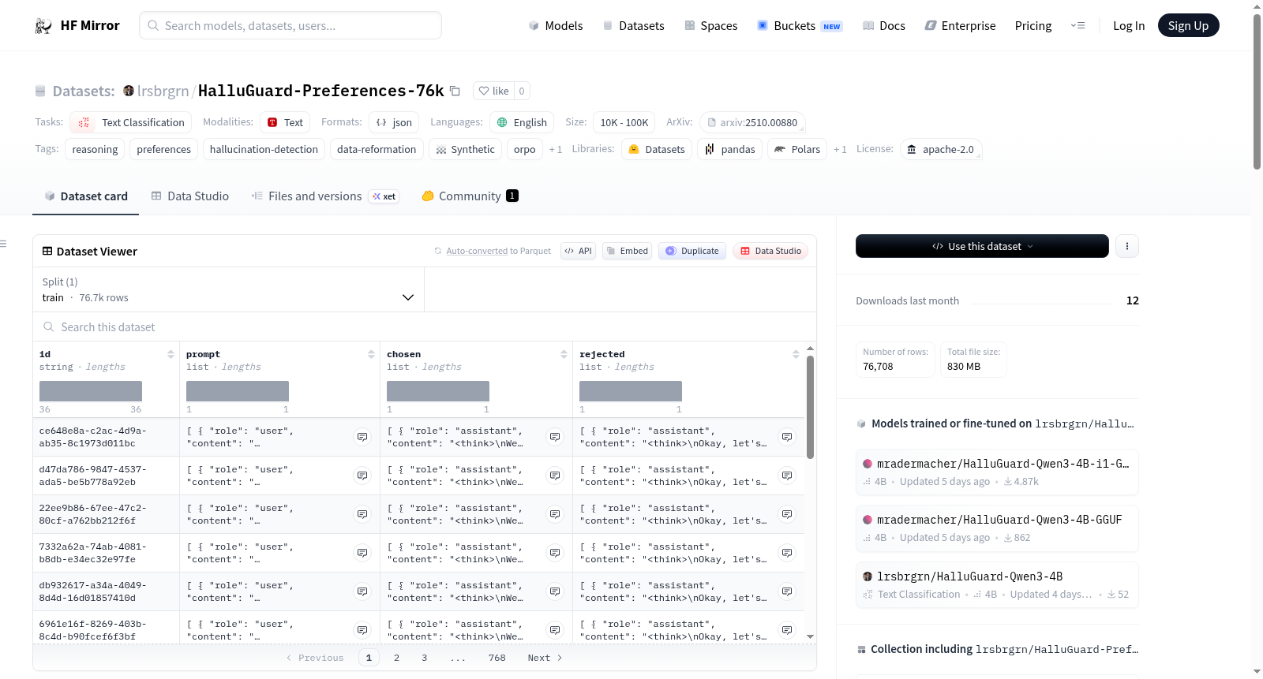Expand rejected cell for row d47da786
Screen dimensions: 1263x679
click(x=787, y=476)
